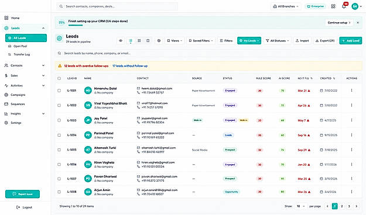Image resolution: width=366 pixels, height=215 pixels.
Task: Click the Logout link
Action: pyautogui.click(x=24, y=207)
